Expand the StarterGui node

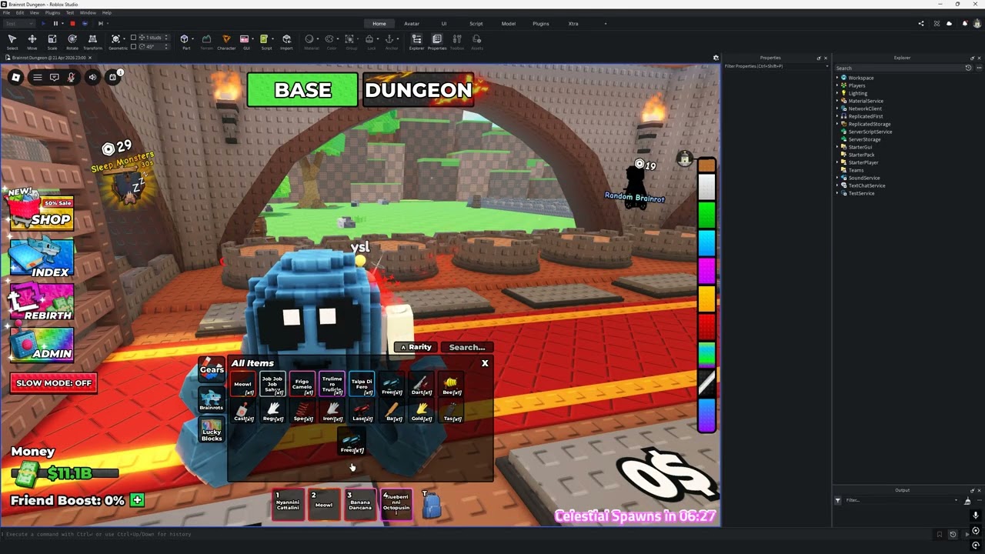(x=837, y=147)
